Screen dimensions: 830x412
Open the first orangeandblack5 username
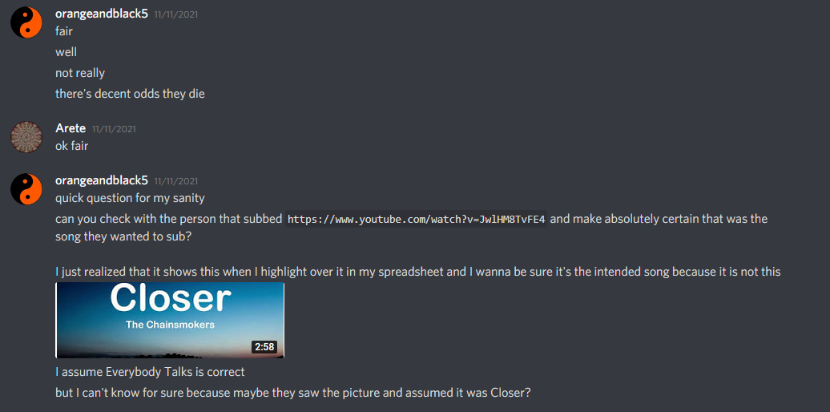[x=102, y=14]
